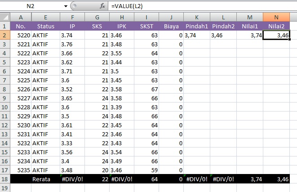Click the Status header cell

point(46,26)
